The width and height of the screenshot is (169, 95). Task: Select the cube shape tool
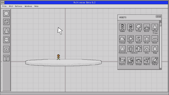click(6, 22)
